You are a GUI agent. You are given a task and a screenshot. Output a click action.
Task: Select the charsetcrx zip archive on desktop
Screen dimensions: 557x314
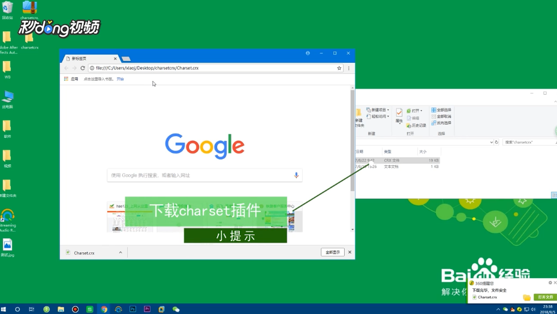(x=29, y=10)
